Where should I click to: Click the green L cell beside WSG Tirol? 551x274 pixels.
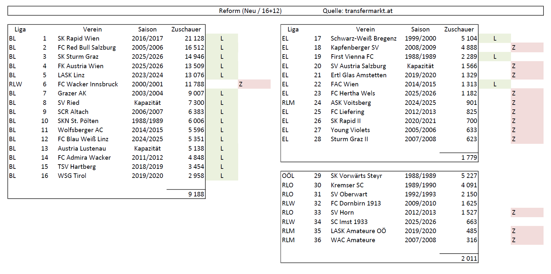click(x=222, y=176)
